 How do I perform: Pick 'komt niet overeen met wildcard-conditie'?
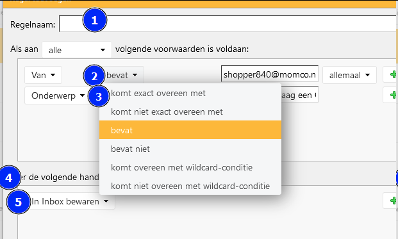[x=190, y=186]
